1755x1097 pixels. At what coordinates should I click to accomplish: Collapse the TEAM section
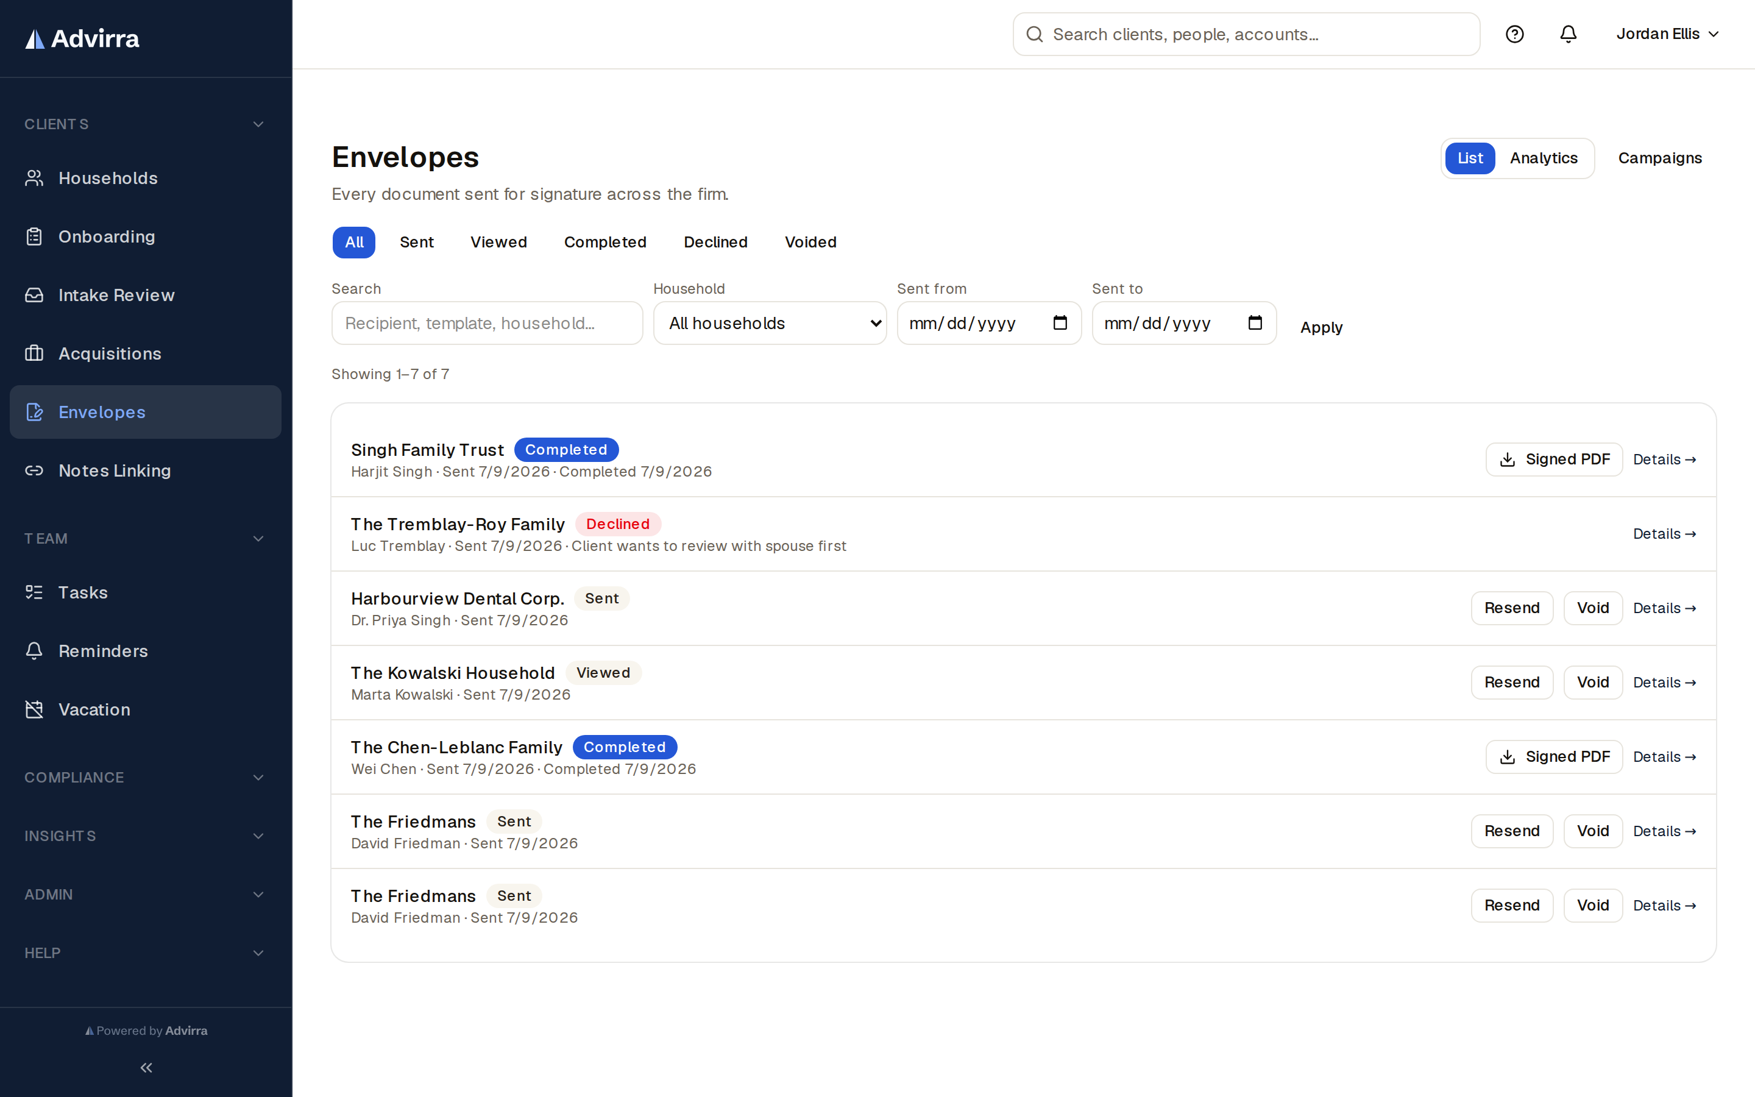[145, 538]
